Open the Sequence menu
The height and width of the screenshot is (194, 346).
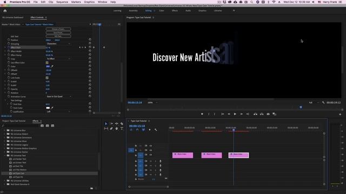pyautogui.click(x=62, y=2)
